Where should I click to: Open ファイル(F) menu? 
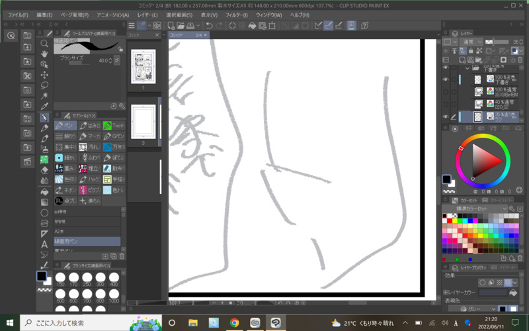(x=18, y=15)
